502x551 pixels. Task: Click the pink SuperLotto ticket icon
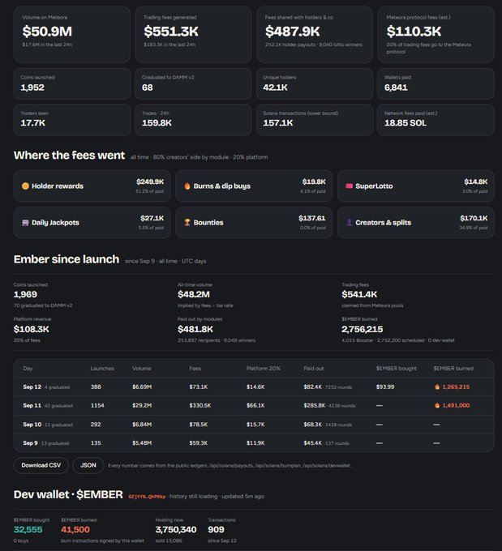pyautogui.click(x=349, y=186)
